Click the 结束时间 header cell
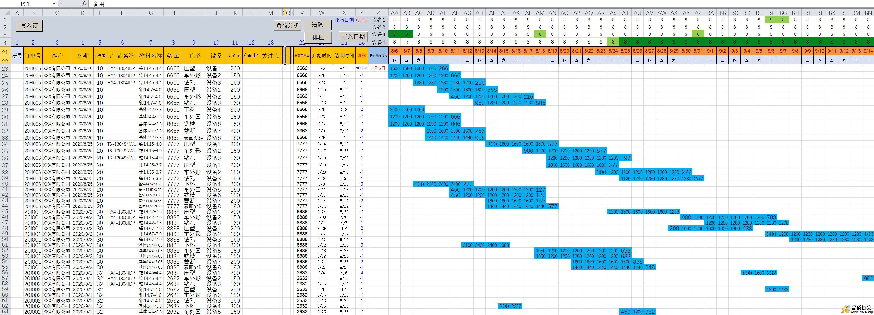 (344, 55)
